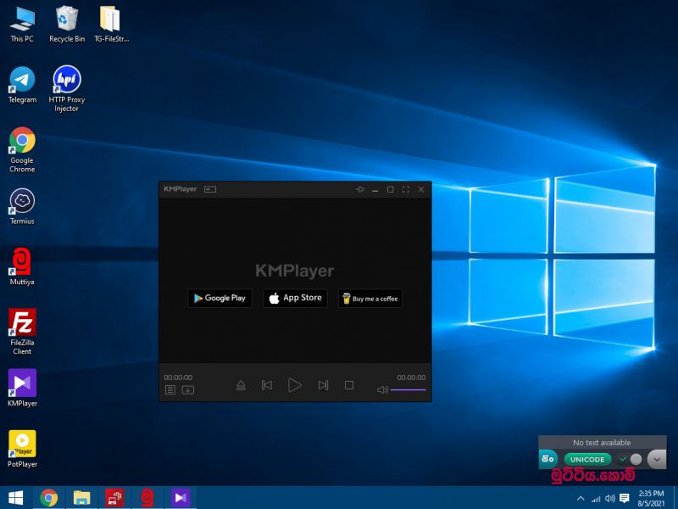Switch KMPlayer to fullscreen mode
Viewport: 678px width, 509px height.
coord(406,189)
